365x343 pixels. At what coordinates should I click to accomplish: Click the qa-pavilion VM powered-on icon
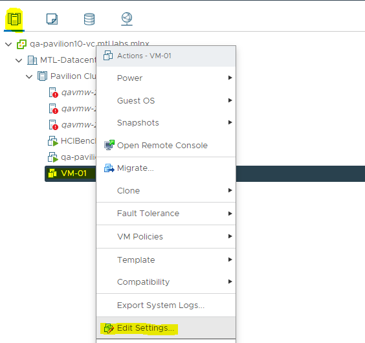pyautogui.click(x=53, y=157)
